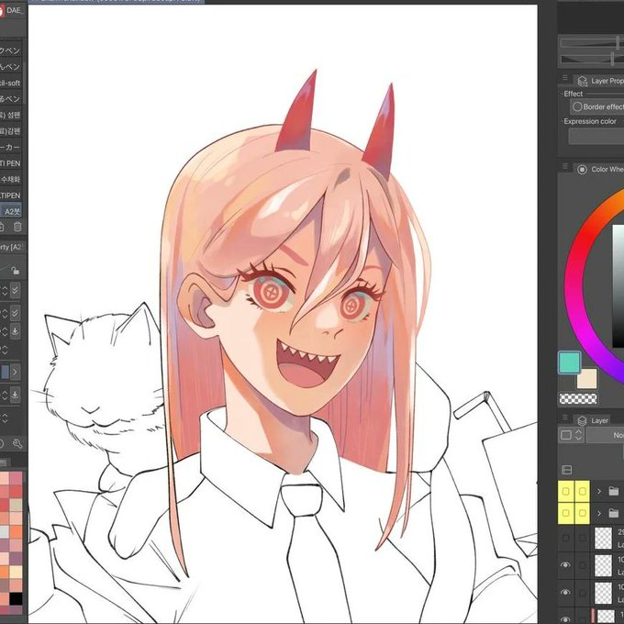Select the 섬펜 pen sub tool
Viewport: 624px width, 624px height.
(x=11, y=115)
